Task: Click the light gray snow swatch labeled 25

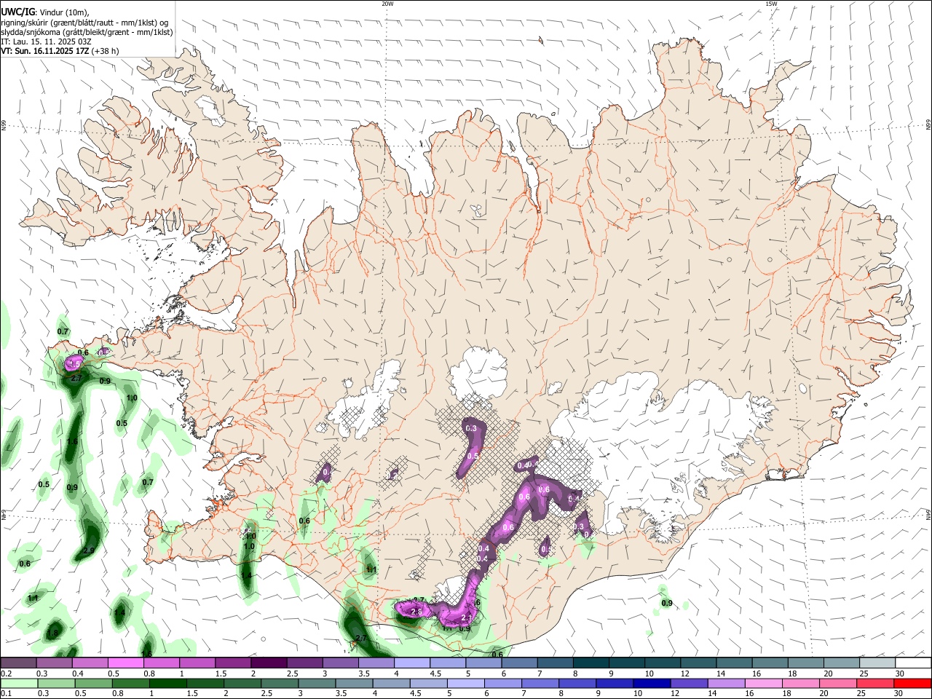Action: 878,663
